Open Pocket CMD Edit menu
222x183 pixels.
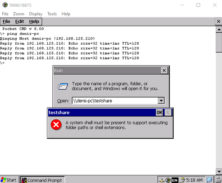[19, 22]
